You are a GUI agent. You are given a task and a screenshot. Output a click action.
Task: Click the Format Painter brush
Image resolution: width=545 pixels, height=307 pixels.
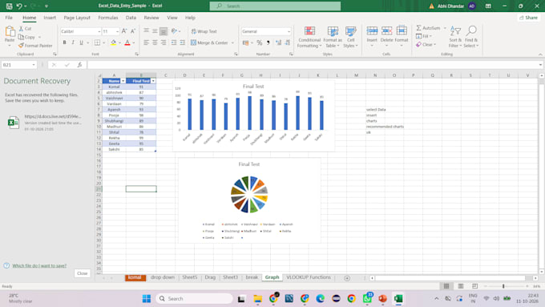pos(21,46)
